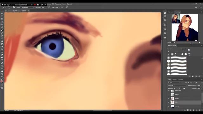
Task: Toggle visibility of the одежда layer
Action: click(169, 107)
